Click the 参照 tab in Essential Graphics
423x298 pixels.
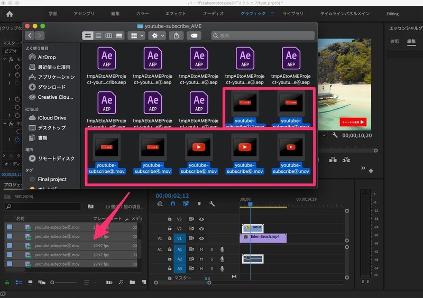coord(394,41)
